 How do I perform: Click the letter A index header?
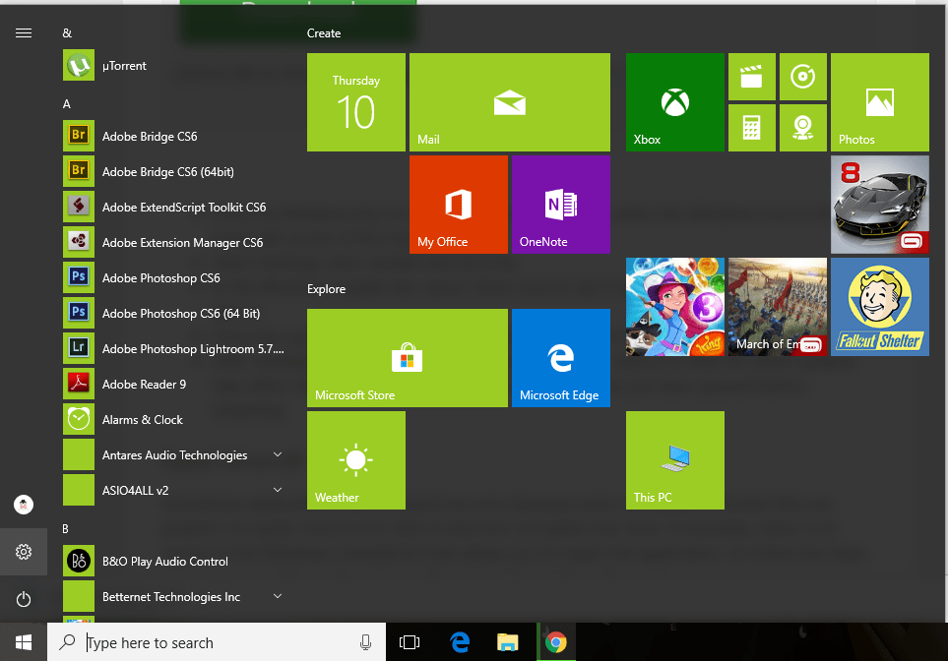[x=67, y=104]
